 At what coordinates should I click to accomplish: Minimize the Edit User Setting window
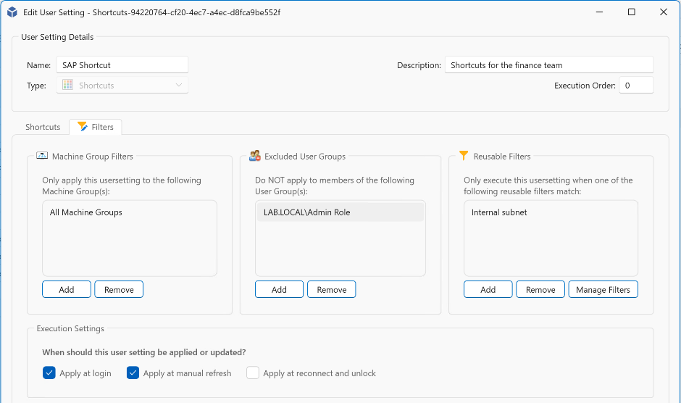(599, 12)
